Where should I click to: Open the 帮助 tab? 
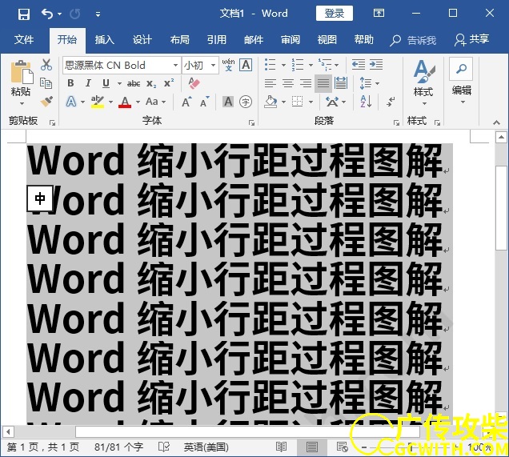click(363, 39)
